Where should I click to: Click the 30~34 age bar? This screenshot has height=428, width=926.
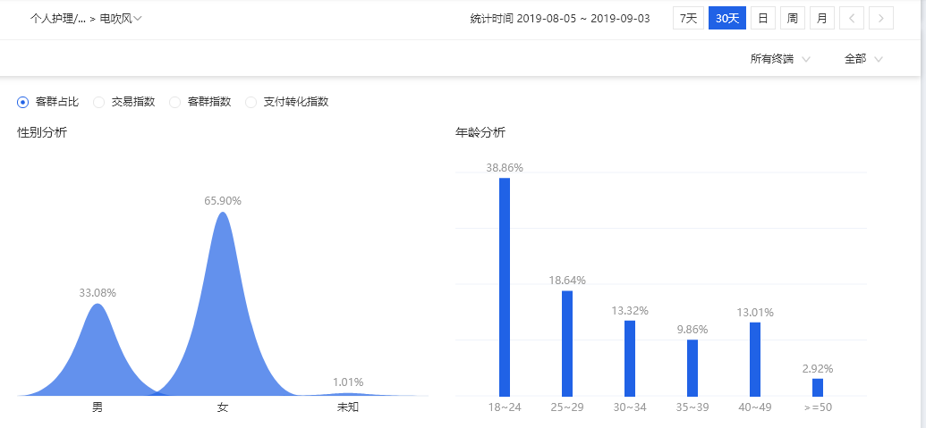[x=630, y=358]
